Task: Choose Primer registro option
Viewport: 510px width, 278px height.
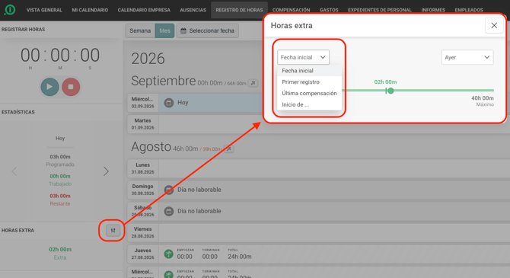Action: pos(309,82)
